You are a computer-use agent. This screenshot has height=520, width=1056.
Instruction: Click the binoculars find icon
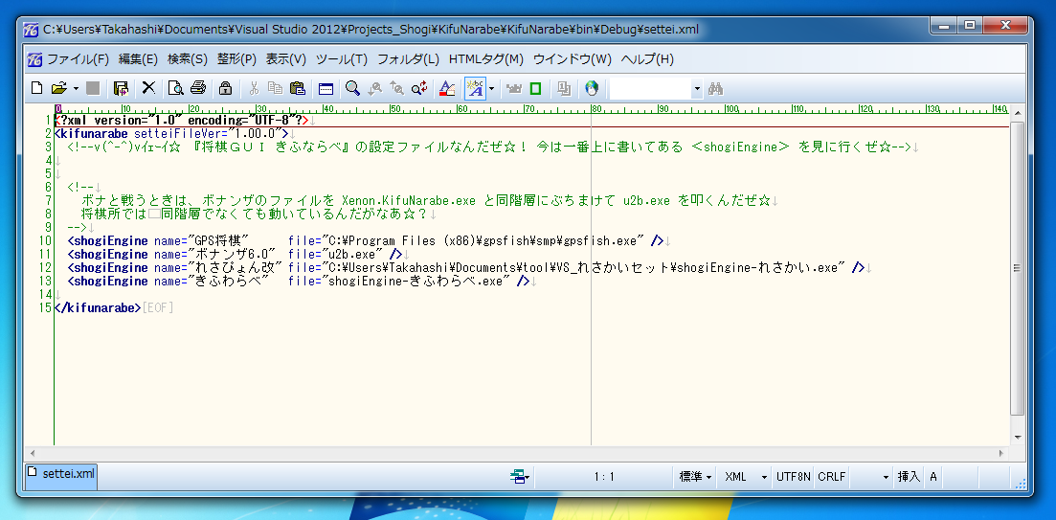tap(715, 88)
